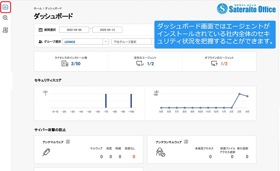This screenshot has height=171, width=280.
Task: Open the 下位グループ選択 dropdown
Action: tap(132, 42)
